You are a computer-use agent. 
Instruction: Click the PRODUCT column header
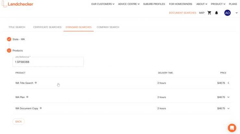pyautogui.click(x=20, y=73)
